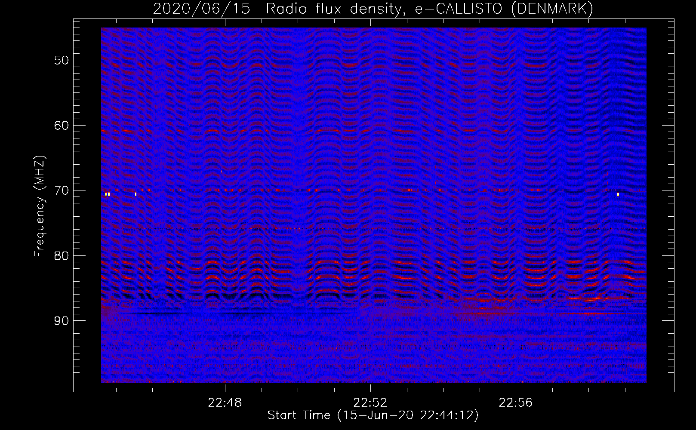Click the 70 frequency tick label
The height and width of the screenshot is (430, 696).
[62, 190]
